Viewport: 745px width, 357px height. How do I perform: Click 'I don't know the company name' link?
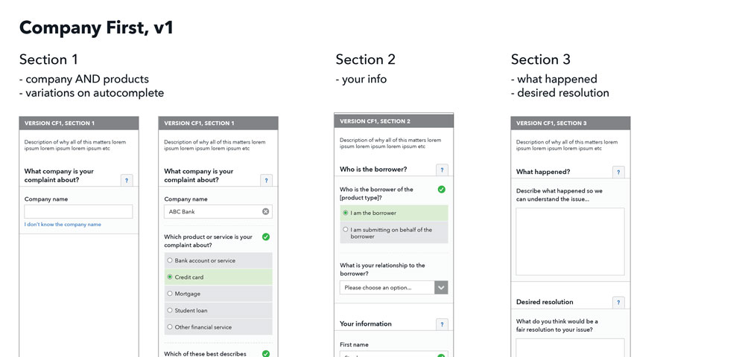pos(63,225)
